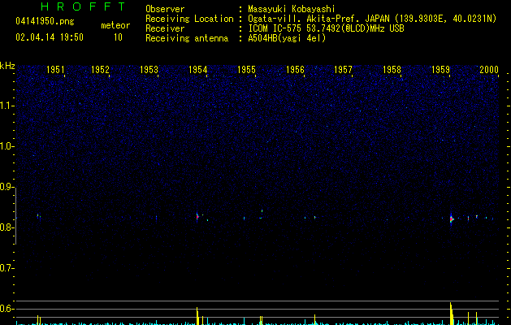Screen dimensions: 511x325
Task: Click the tall yellow intensity bar past 1959
Action: (x=452, y=314)
